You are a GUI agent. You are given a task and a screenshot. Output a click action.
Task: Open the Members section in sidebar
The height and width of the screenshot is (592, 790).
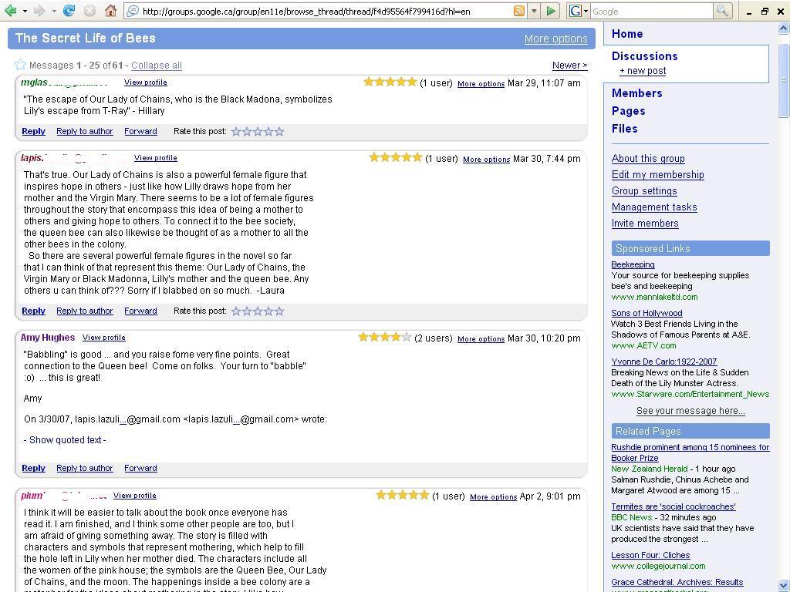pos(636,93)
